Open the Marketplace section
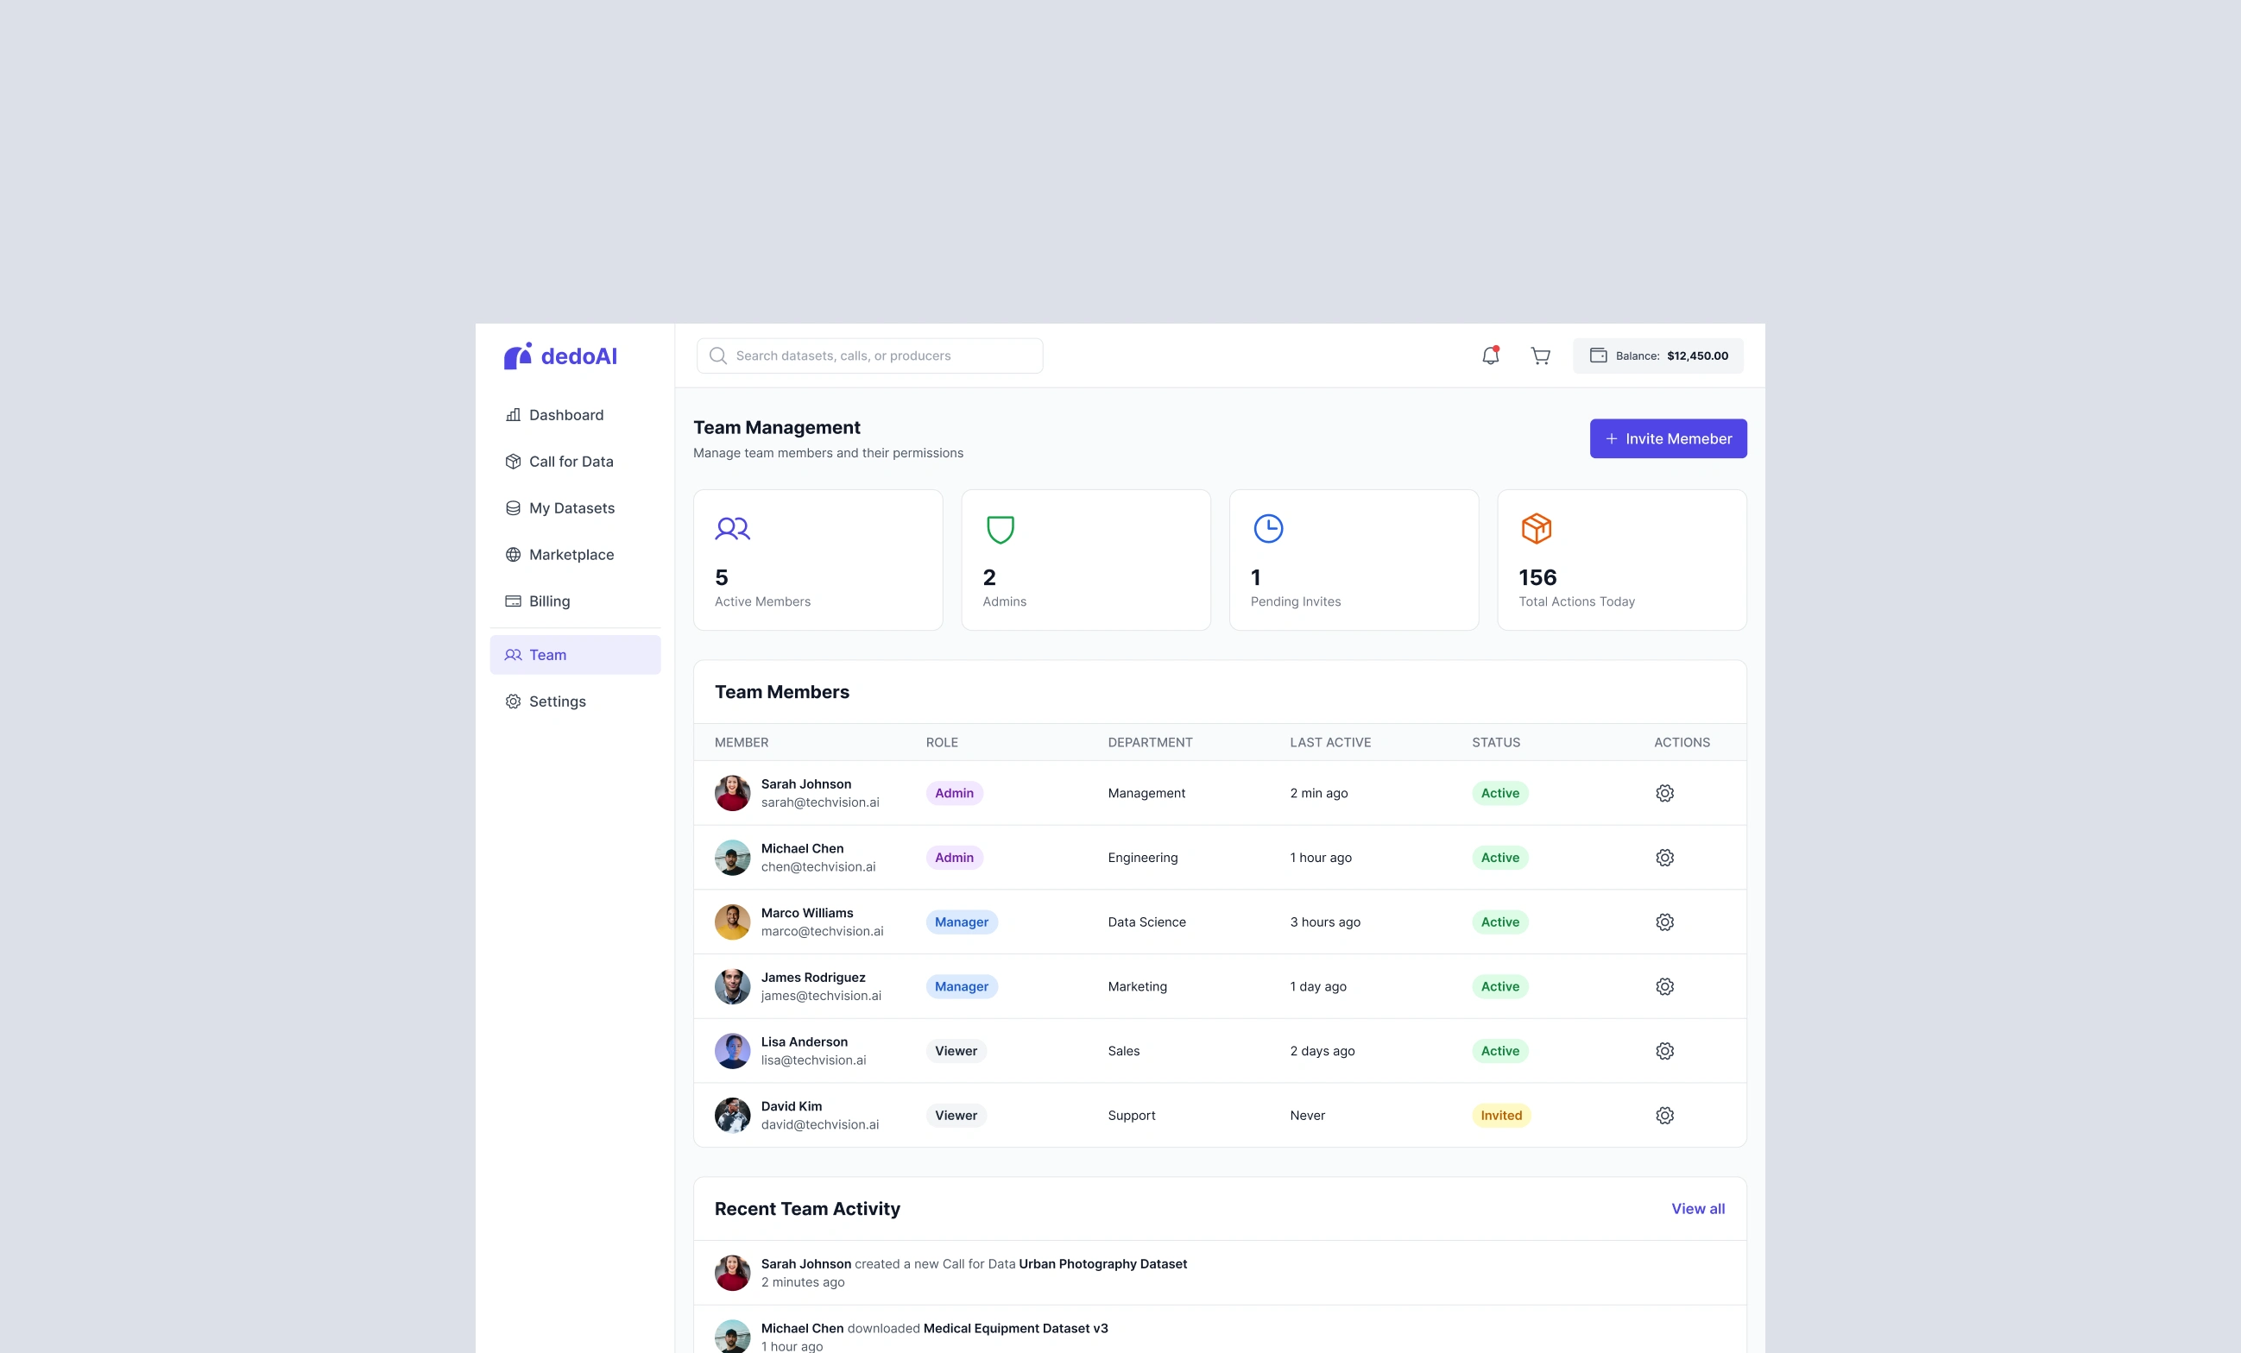The width and height of the screenshot is (2241, 1353). click(571, 555)
